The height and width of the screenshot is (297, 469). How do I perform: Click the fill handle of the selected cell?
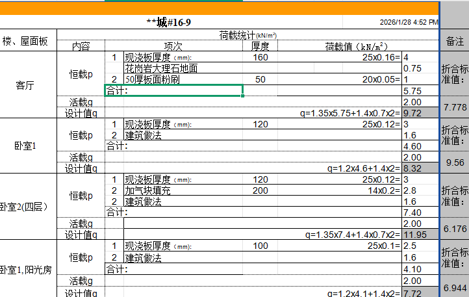point(243,96)
